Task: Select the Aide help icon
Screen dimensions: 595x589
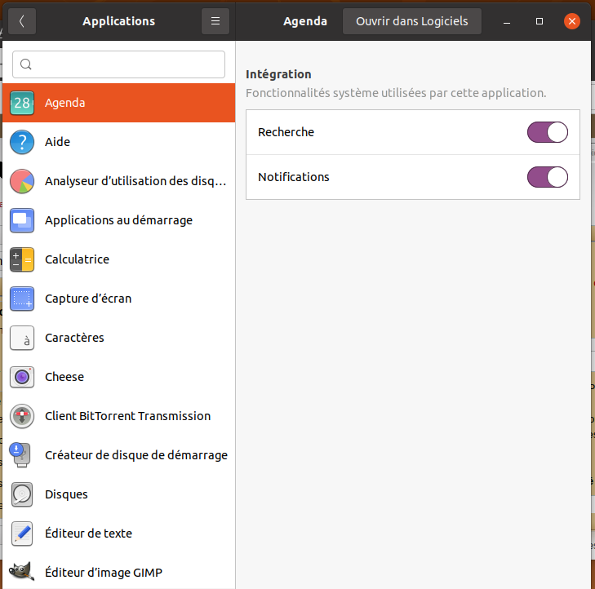Action: point(22,142)
